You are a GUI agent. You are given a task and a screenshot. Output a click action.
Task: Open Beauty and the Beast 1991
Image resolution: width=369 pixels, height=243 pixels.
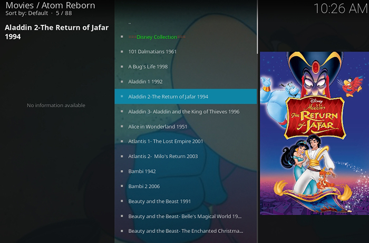point(186,201)
